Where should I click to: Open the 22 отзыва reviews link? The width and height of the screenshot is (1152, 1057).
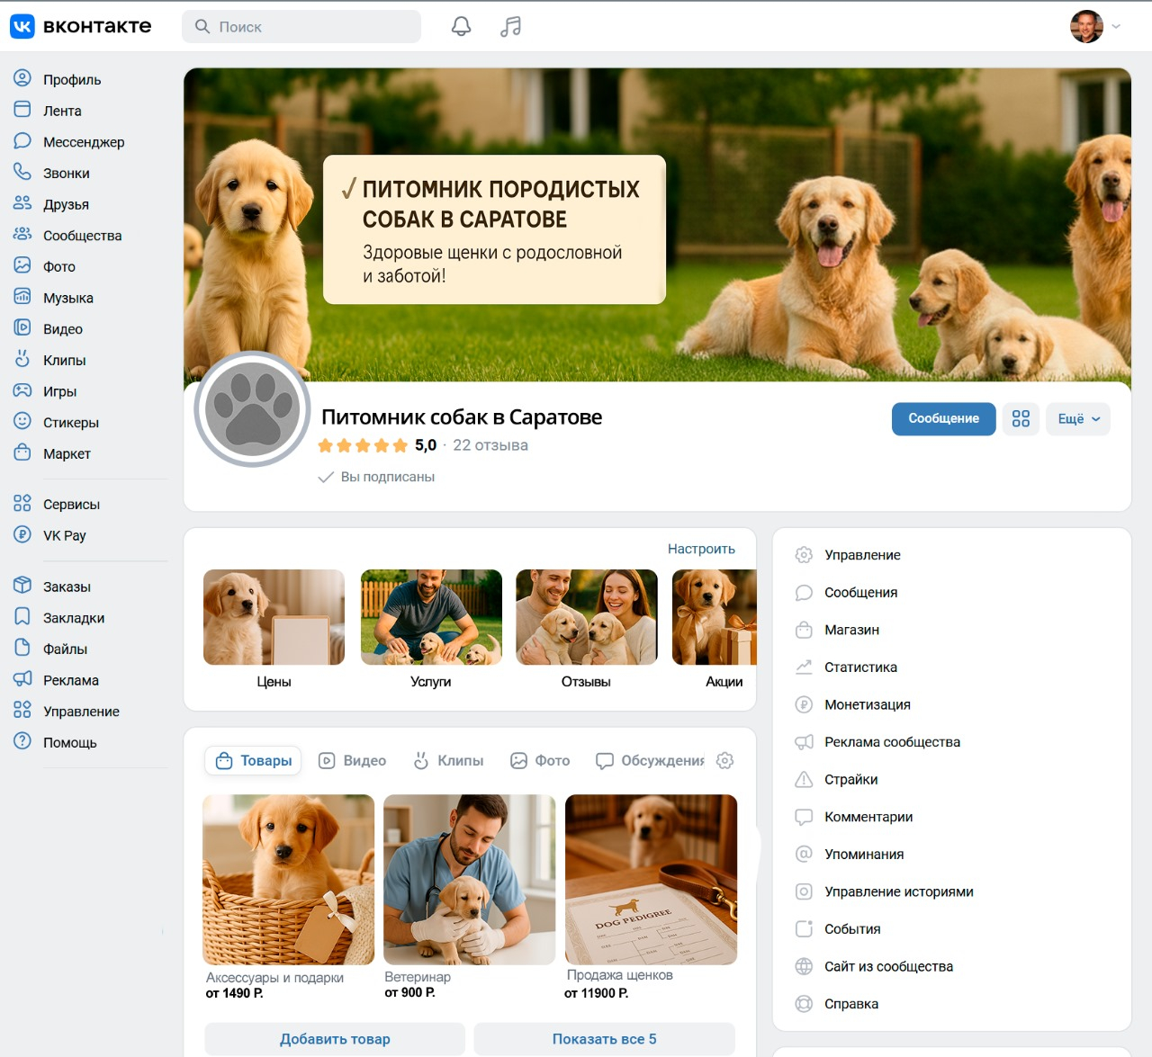[490, 445]
